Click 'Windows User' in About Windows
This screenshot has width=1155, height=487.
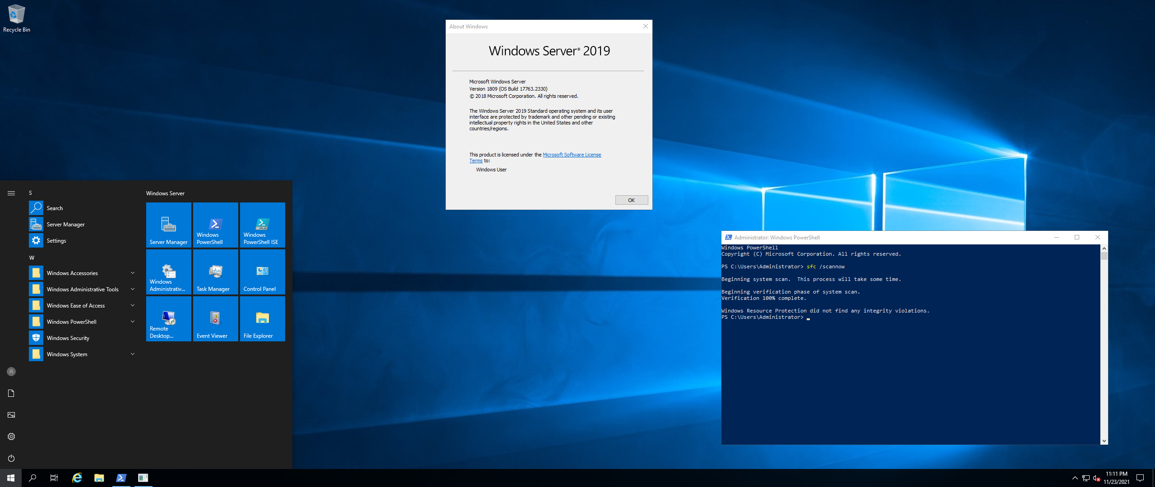491,170
